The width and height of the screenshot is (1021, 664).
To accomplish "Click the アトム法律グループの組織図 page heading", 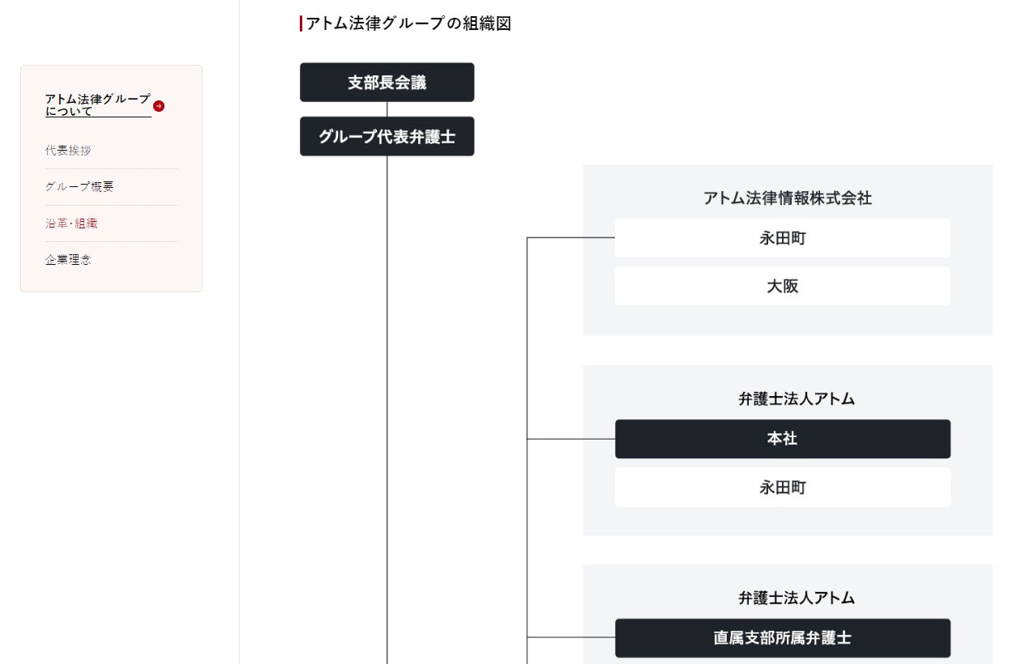I will [408, 23].
